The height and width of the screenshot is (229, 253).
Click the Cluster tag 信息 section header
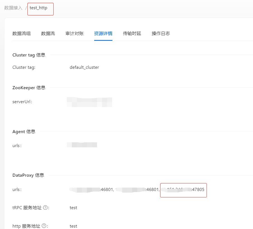pyautogui.click(x=29, y=55)
